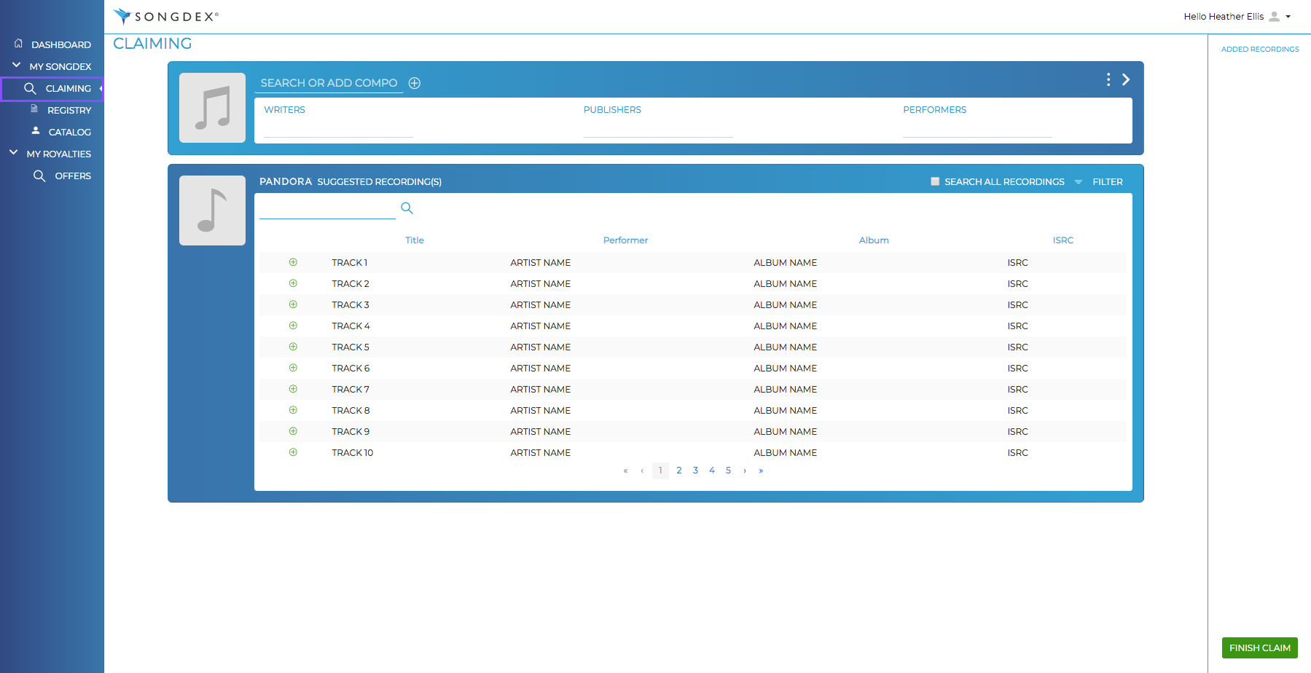Jump to first page with double arrow
The height and width of the screenshot is (673, 1311).
click(625, 471)
